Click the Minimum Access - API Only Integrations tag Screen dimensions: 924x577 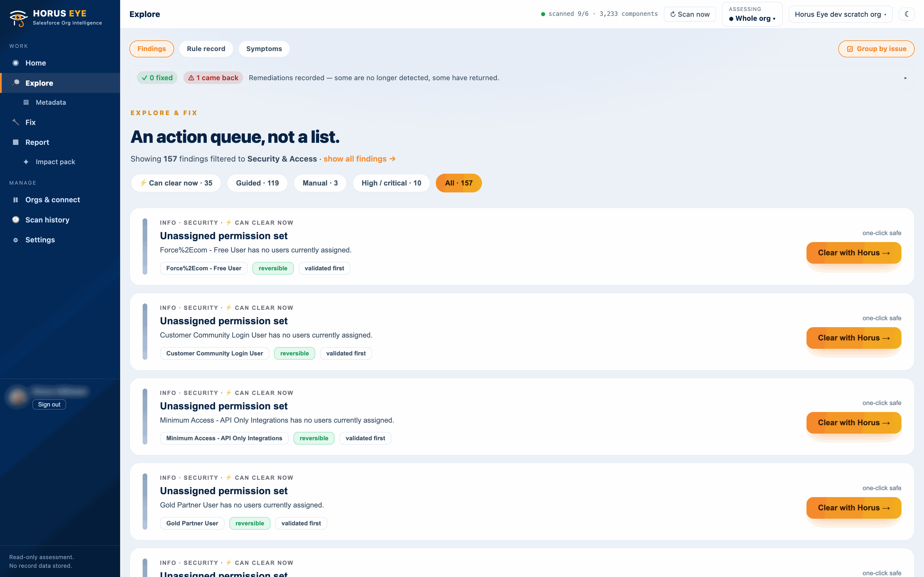pos(224,438)
